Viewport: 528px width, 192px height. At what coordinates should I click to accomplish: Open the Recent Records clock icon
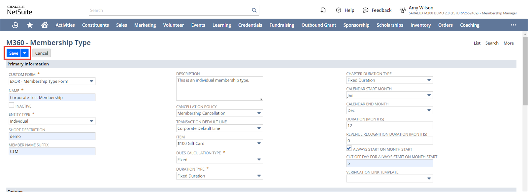pos(15,25)
